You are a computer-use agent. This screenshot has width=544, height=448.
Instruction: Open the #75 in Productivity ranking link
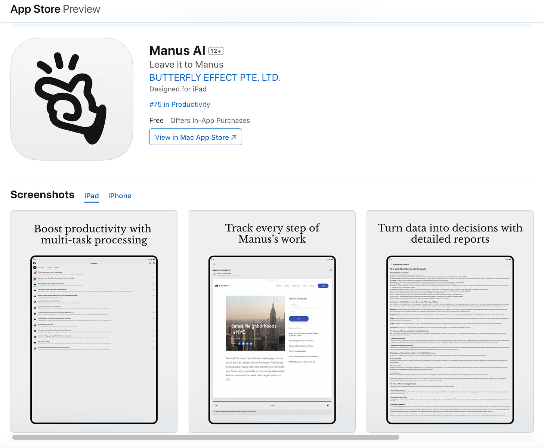click(x=180, y=105)
